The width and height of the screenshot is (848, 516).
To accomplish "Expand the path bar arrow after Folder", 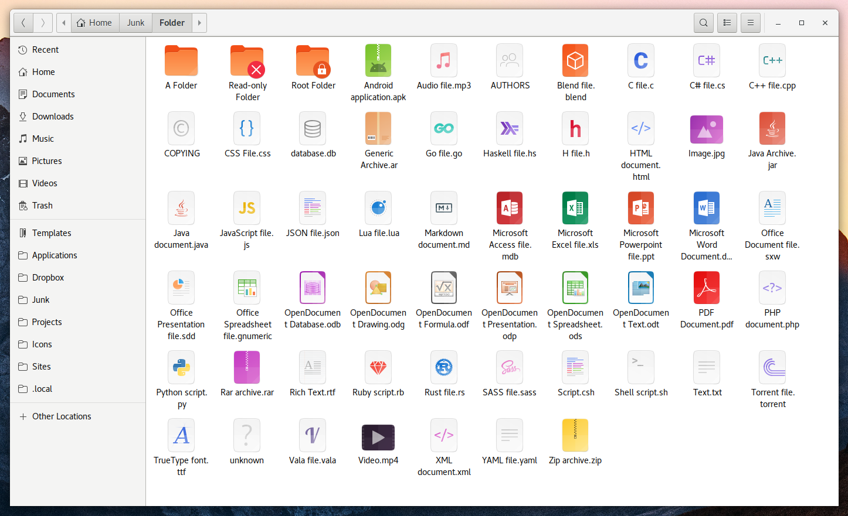I will (199, 22).
